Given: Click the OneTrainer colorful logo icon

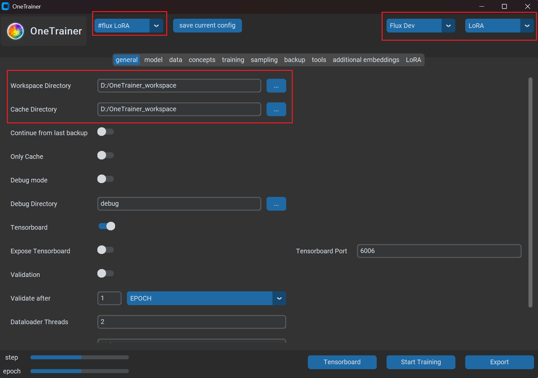Looking at the screenshot, I should (15, 31).
